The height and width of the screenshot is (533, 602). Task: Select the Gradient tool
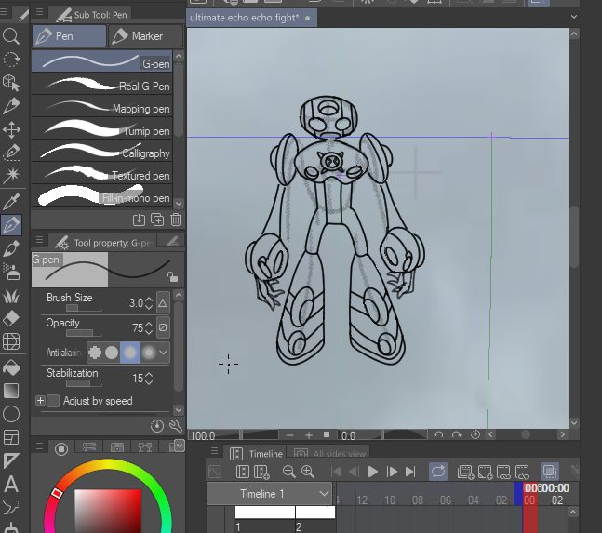coord(11,391)
